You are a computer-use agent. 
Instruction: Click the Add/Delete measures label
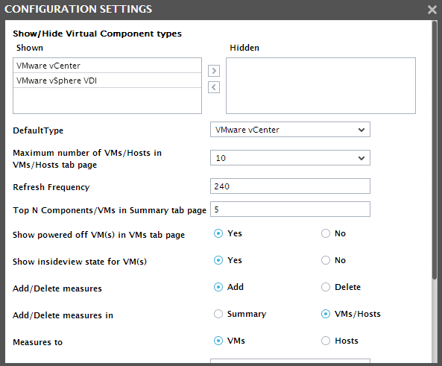tap(57, 288)
